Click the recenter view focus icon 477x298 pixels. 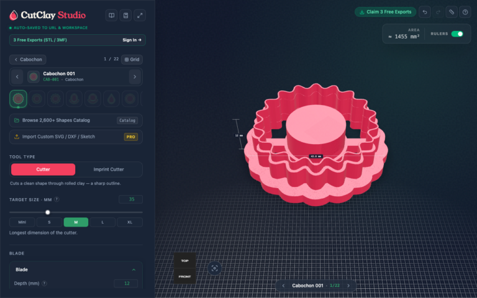[x=214, y=268]
